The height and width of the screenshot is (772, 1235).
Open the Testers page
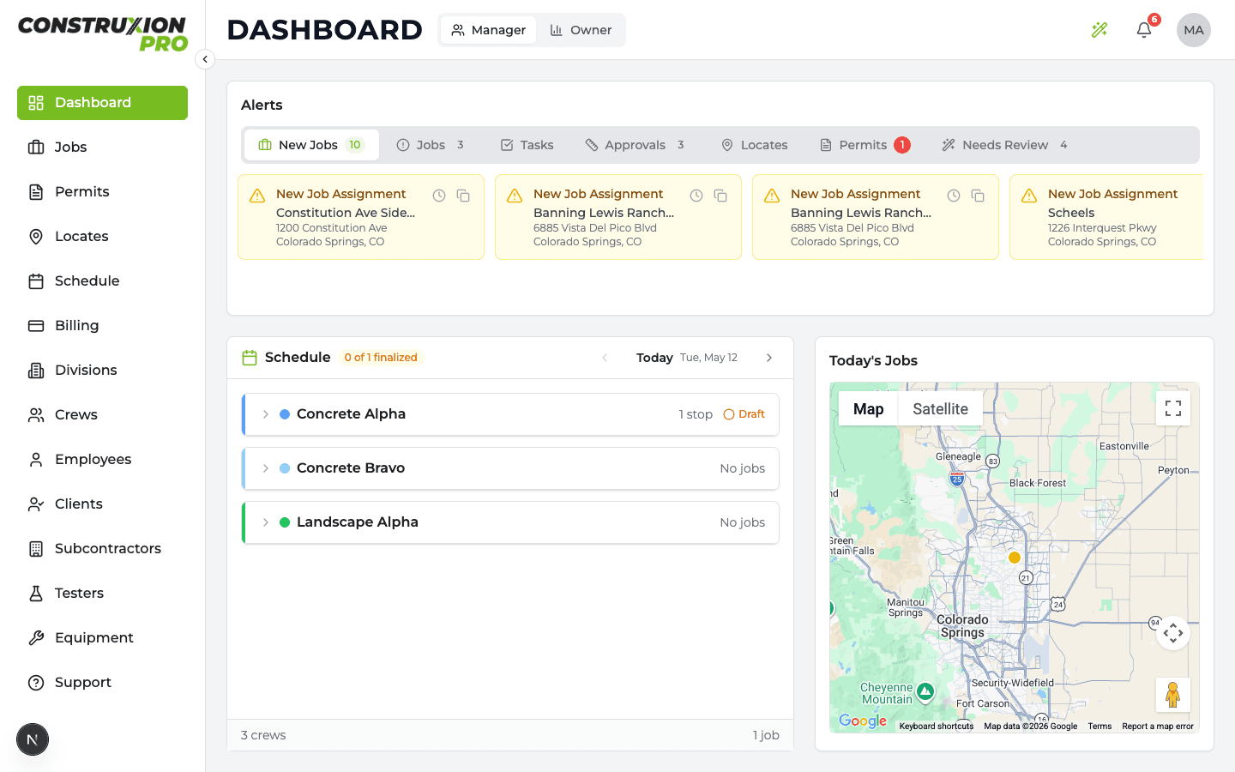[x=102, y=594]
